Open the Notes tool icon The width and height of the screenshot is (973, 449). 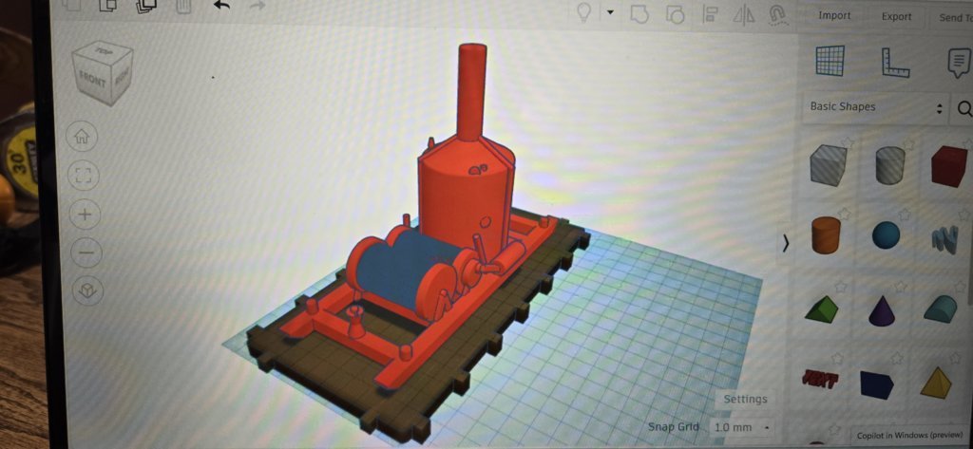click(960, 64)
